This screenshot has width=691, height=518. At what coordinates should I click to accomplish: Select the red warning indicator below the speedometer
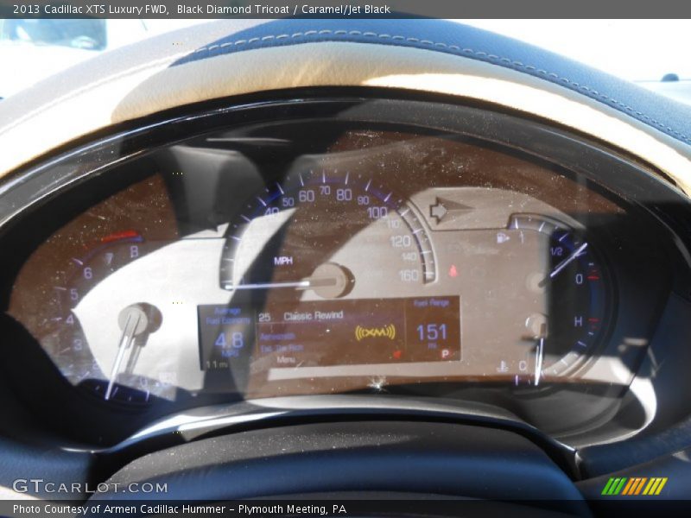coord(451,270)
